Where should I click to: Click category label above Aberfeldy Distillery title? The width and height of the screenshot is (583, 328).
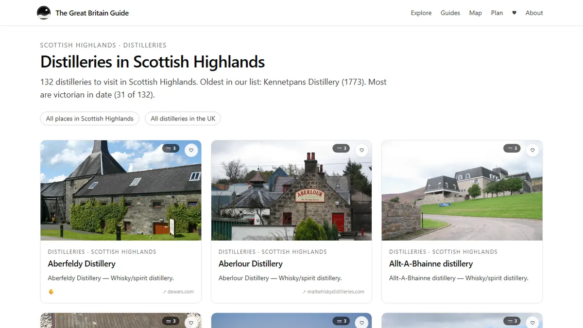click(x=102, y=252)
